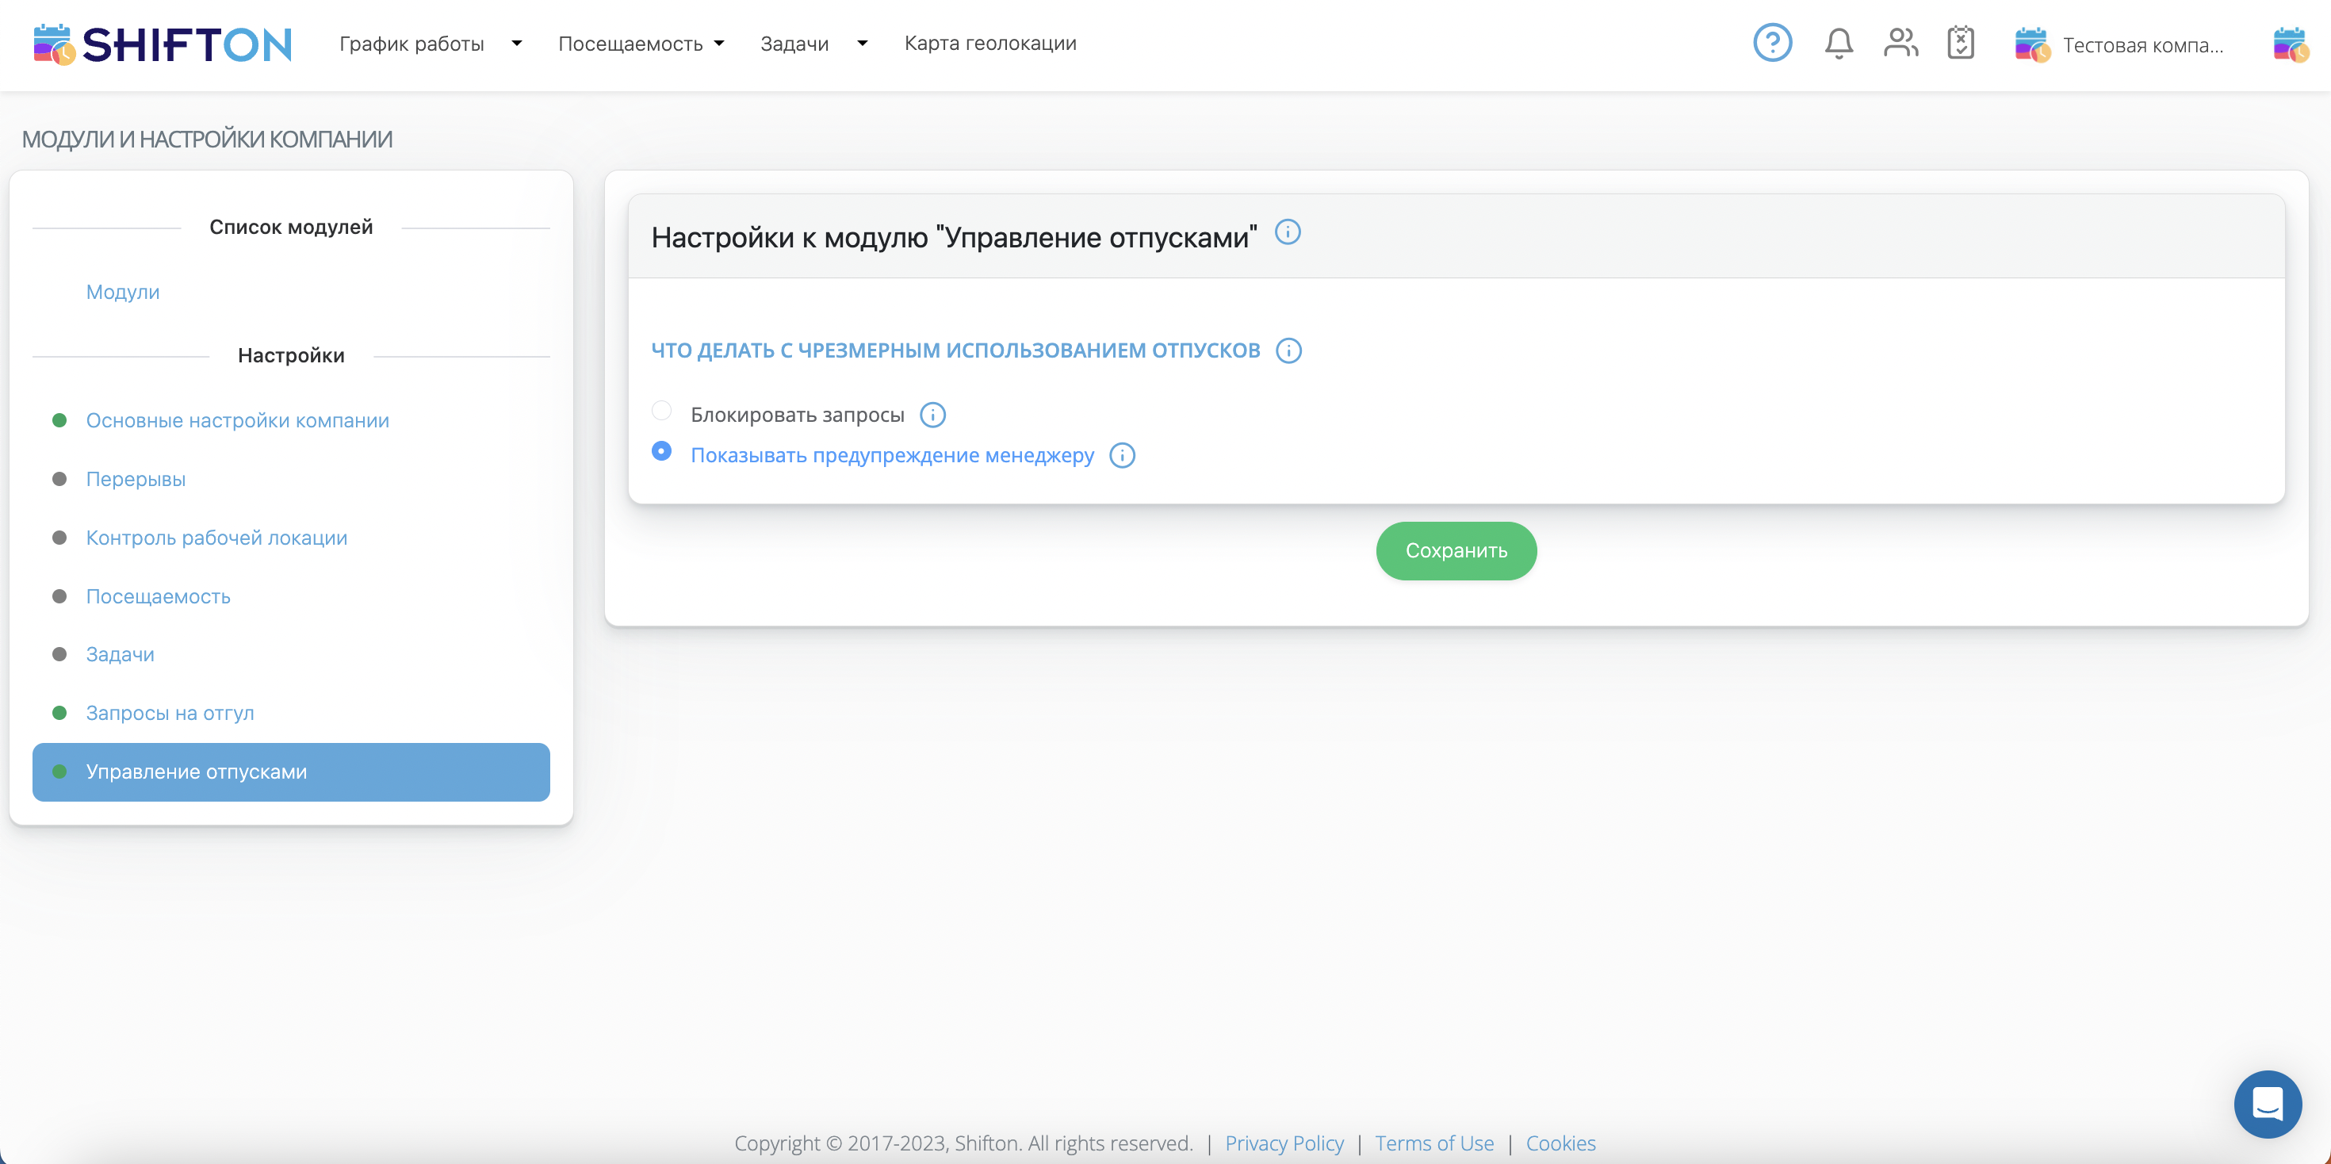Open Модули in module list
Image resolution: width=2331 pixels, height=1164 pixels.
(x=122, y=293)
